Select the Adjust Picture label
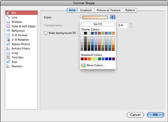 (21, 44)
